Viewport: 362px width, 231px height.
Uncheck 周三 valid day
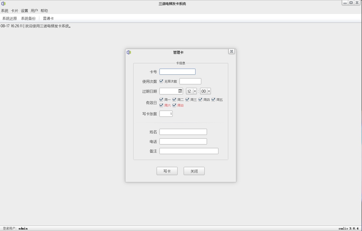coord(187,100)
